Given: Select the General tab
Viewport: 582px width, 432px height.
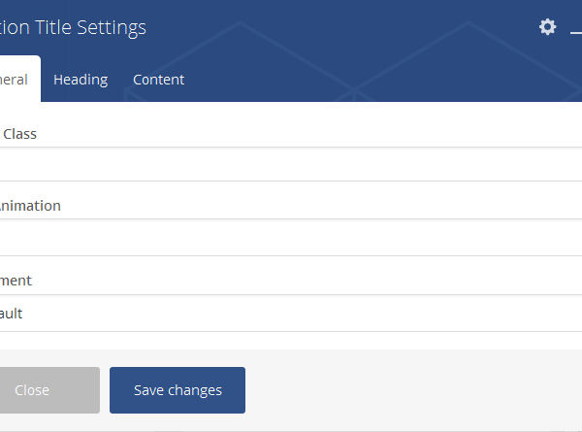Looking at the screenshot, I should click(16, 80).
